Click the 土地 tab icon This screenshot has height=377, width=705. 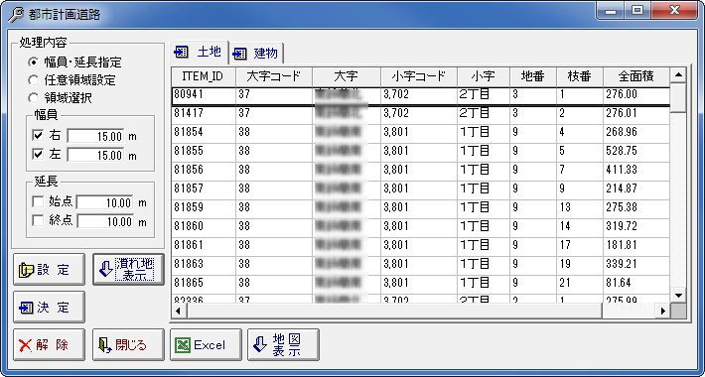pos(181,53)
